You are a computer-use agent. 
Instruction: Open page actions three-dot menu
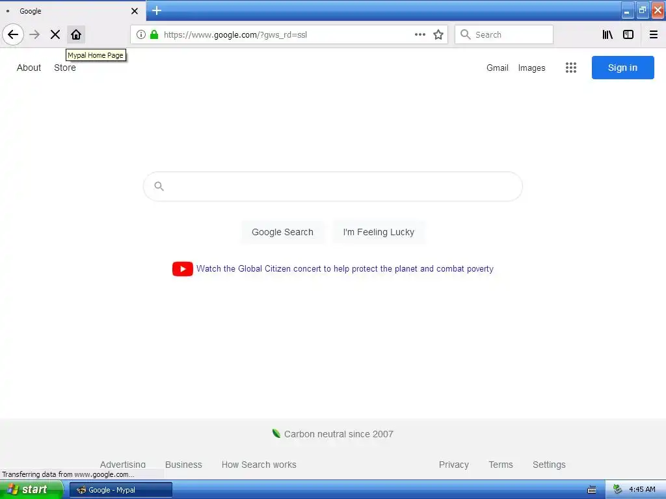(420, 34)
